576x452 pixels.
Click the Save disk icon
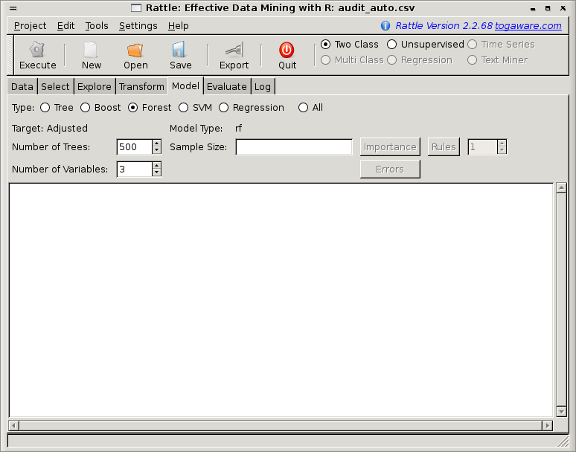click(x=179, y=50)
